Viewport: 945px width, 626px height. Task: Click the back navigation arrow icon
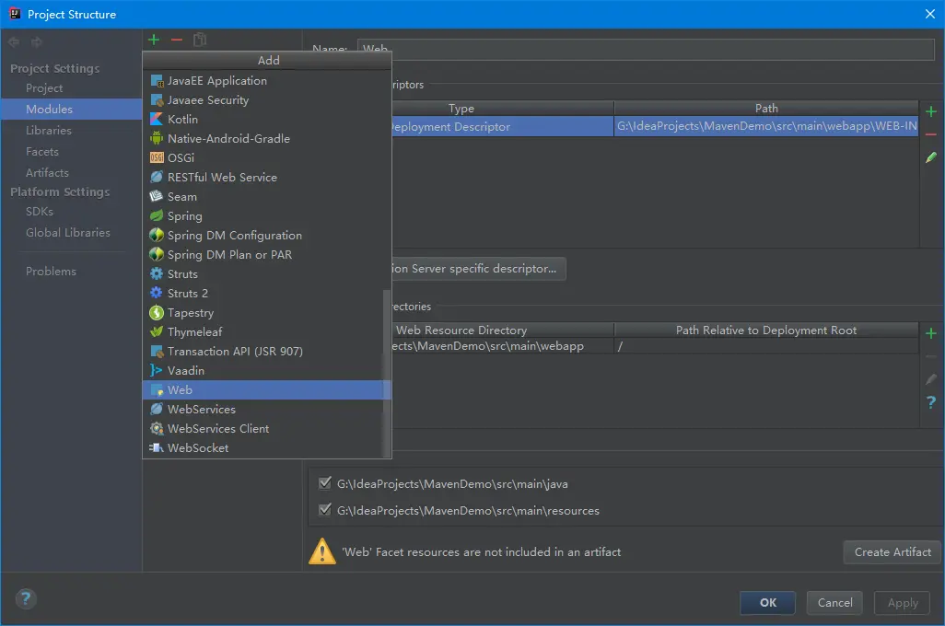coord(14,41)
